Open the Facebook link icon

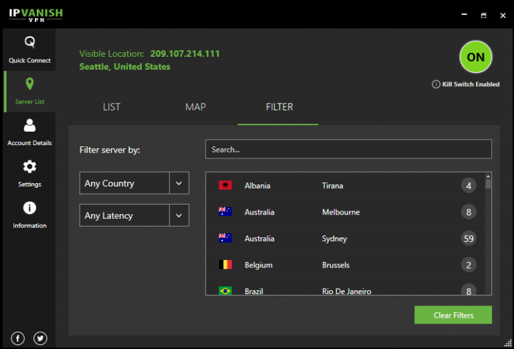click(x=18, y=338)
